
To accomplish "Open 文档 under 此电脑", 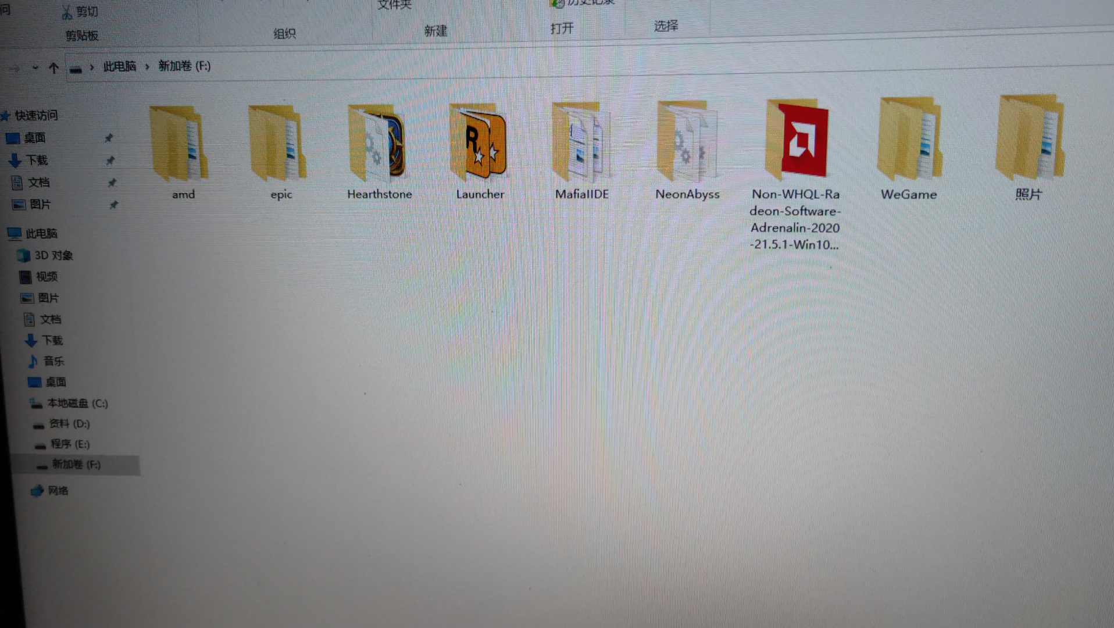I will click(51, 319).
